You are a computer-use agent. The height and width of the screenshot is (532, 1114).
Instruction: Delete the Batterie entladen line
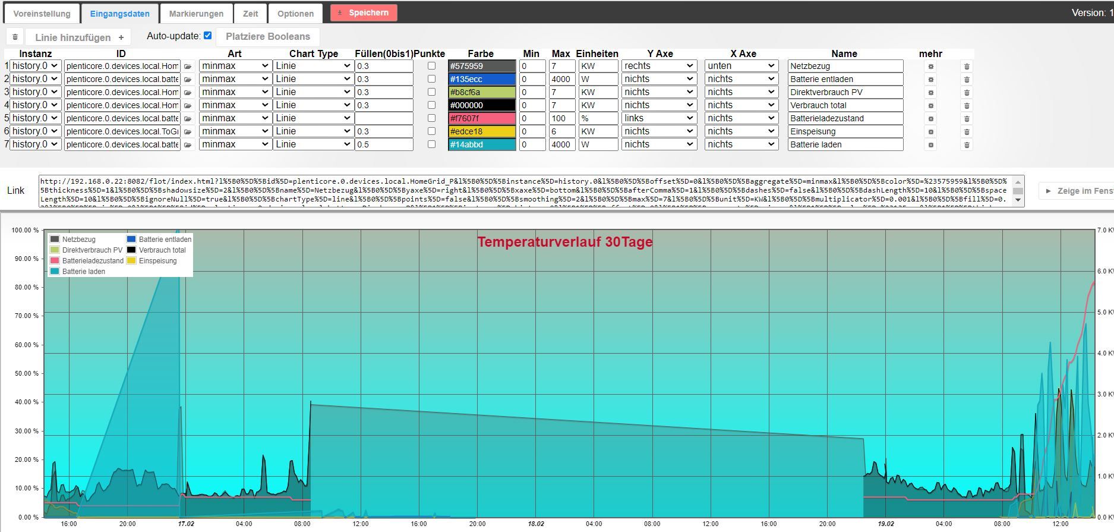click(x=967, y=80)
